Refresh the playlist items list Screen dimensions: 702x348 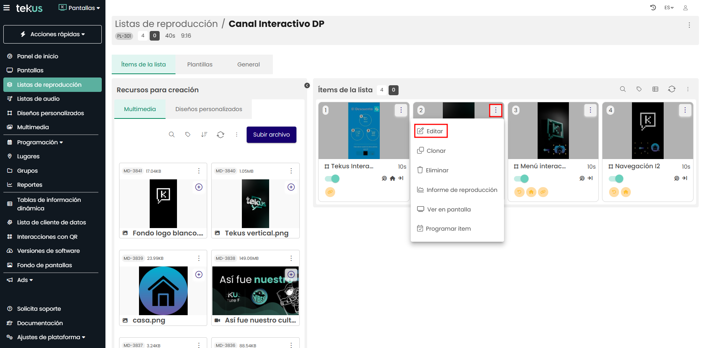[671, 89]
